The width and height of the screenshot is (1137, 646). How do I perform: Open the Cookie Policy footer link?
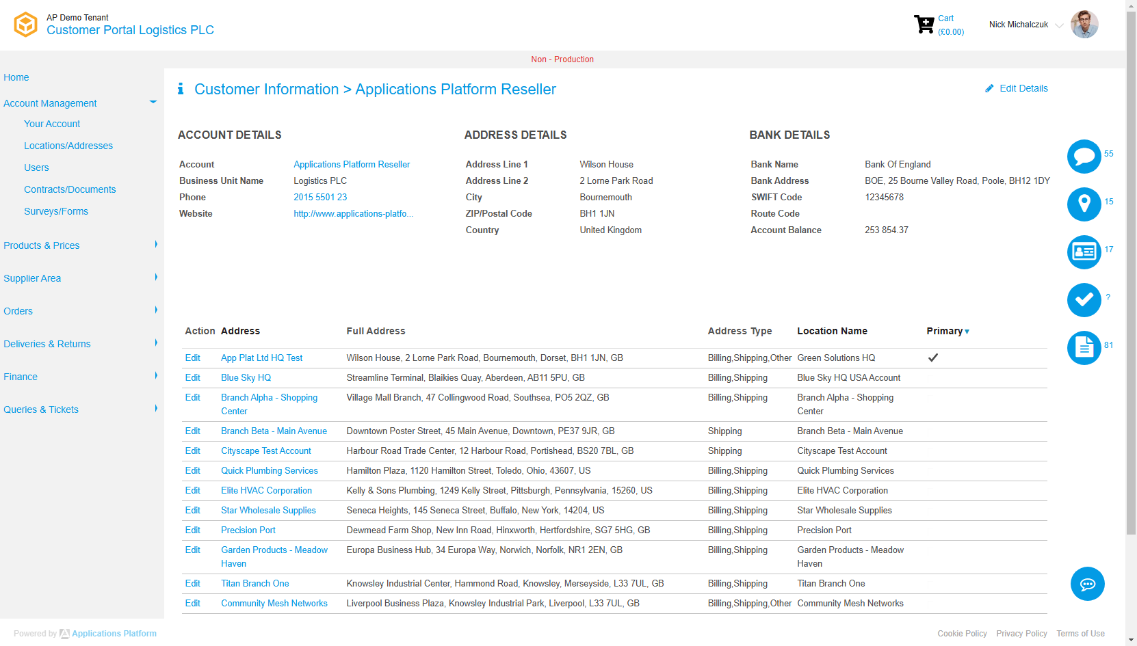pos(962,634)
